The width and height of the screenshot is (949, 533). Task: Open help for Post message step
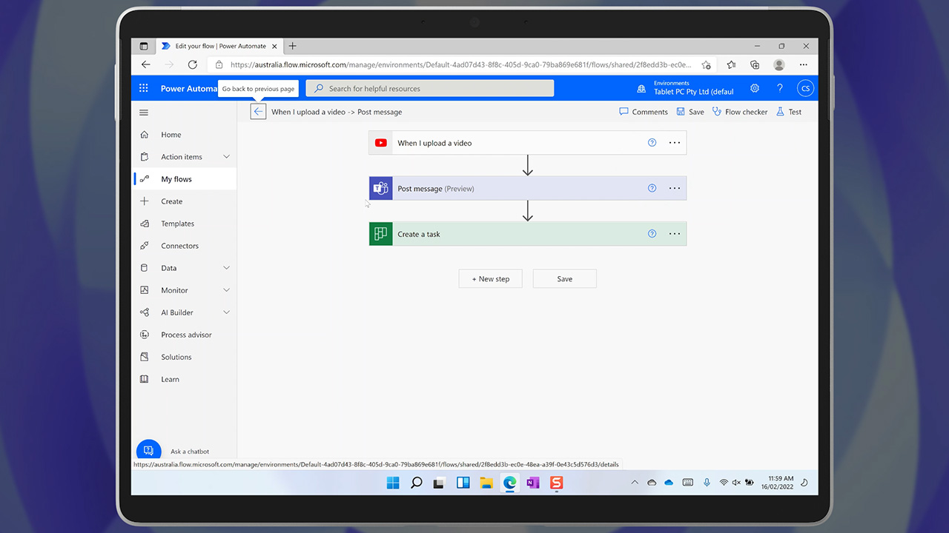click(x=652, y=188)
